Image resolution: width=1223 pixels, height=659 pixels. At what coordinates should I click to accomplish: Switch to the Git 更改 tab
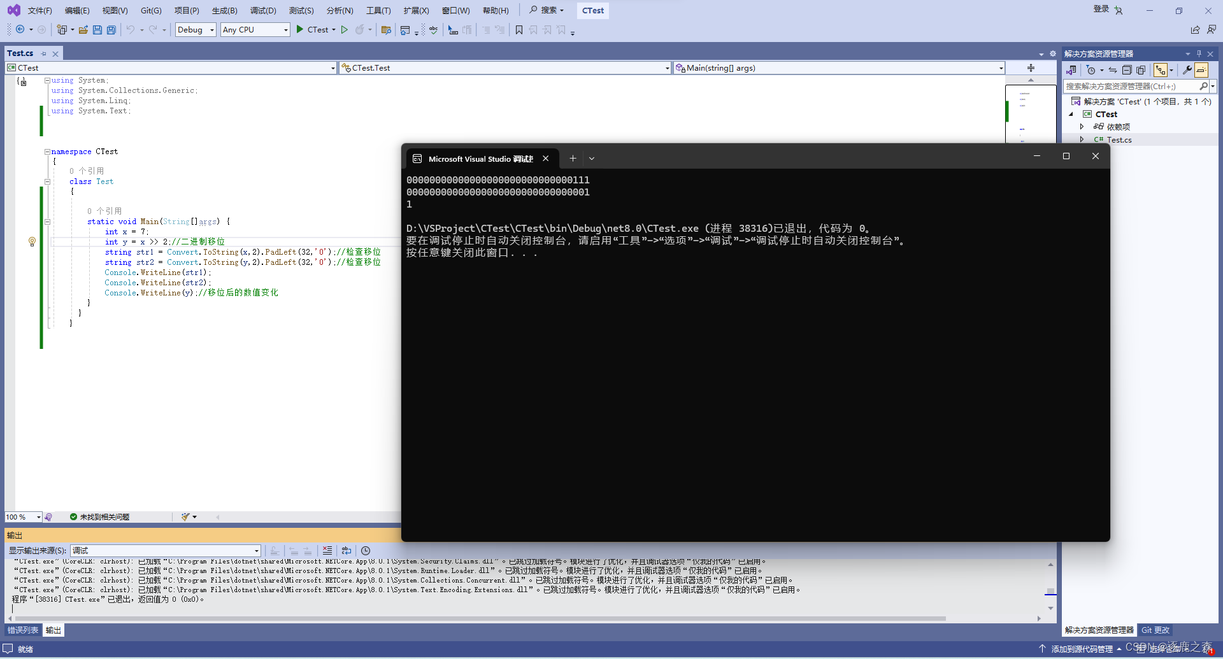(x=1155, y=630)
